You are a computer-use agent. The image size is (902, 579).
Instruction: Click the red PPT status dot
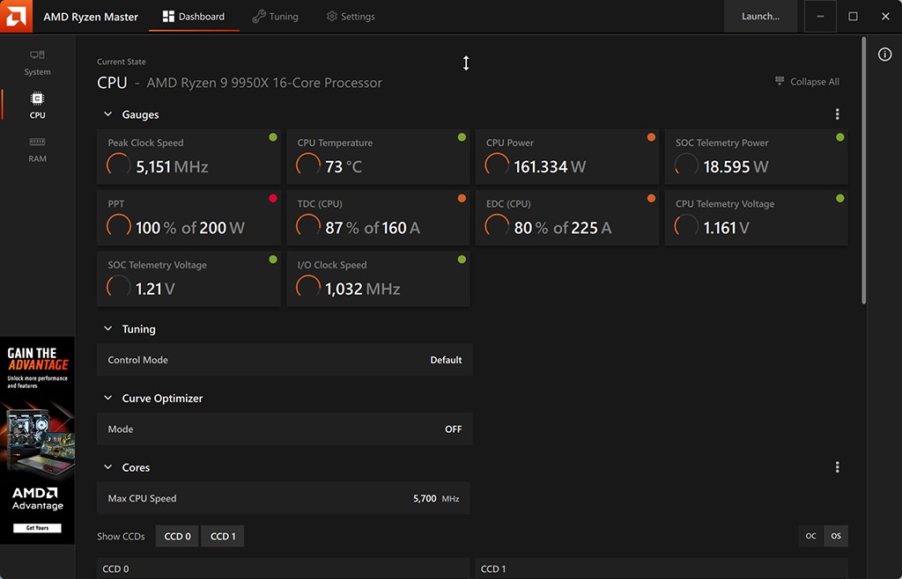tap(273, 198)
